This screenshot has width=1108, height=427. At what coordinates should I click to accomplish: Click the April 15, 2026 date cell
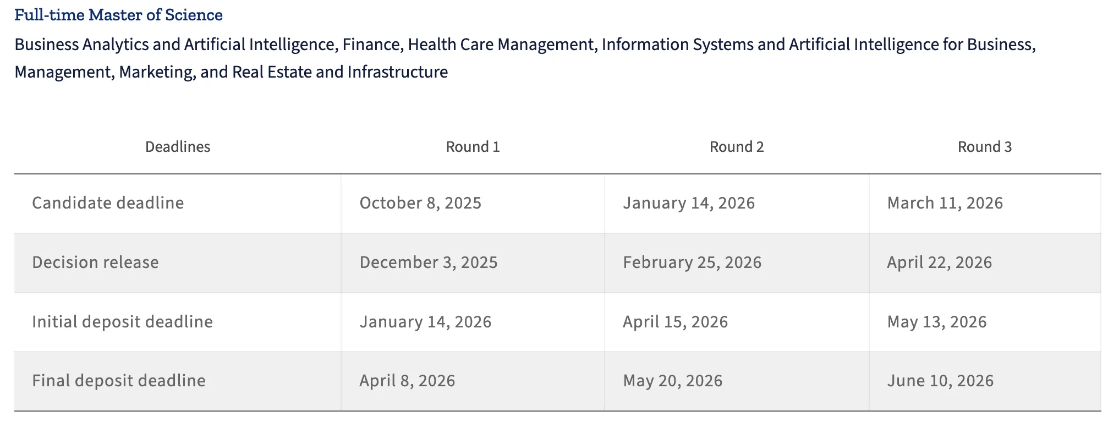click(x=676, y=322)
